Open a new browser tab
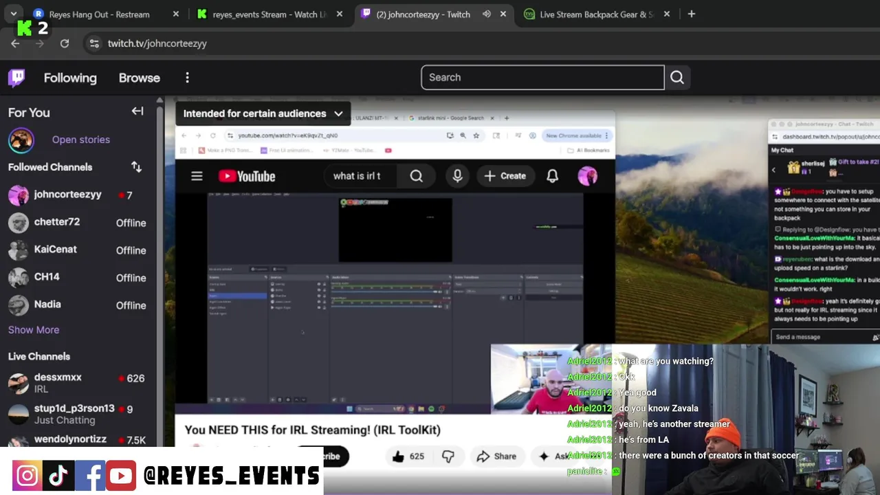This screenshot has height=495, width=880. click(692, 14)
